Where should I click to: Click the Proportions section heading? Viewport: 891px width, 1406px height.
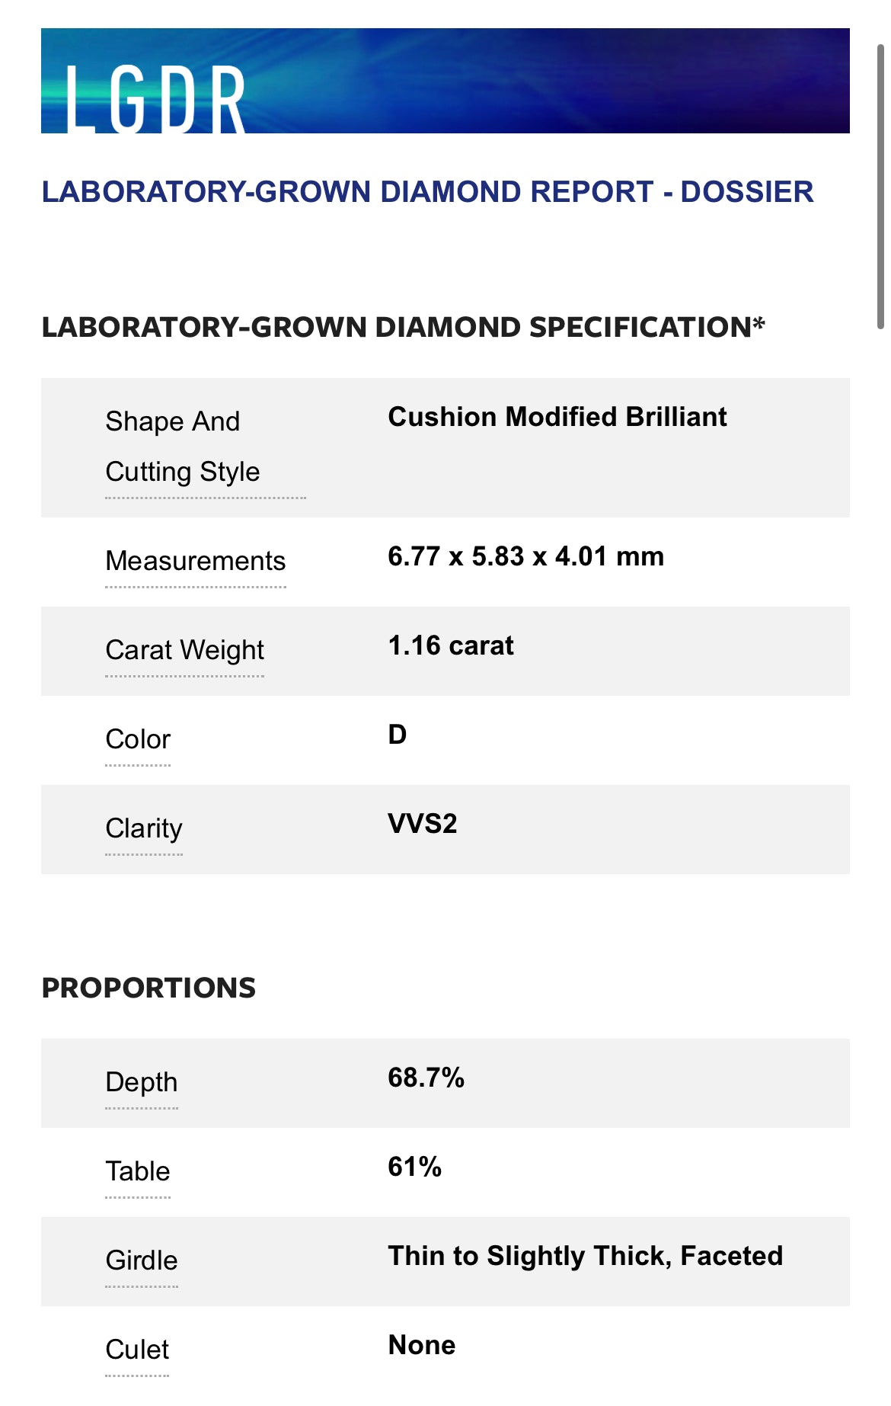[x=148, y=988]
